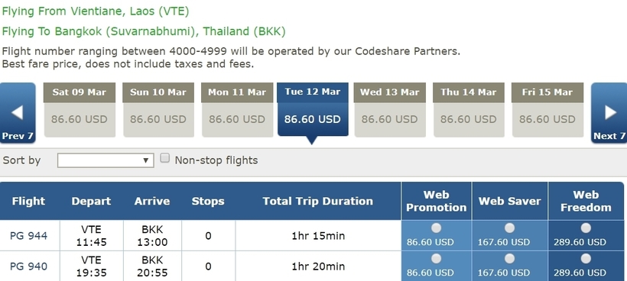
Task: Select Sun 10 Mar date tab
Action: tap(158, 110)
